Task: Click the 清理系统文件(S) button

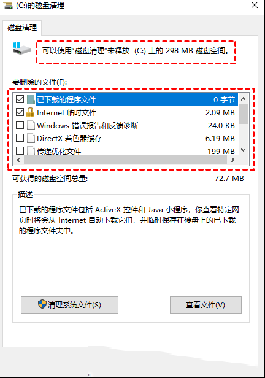Action: coord(69,305)
